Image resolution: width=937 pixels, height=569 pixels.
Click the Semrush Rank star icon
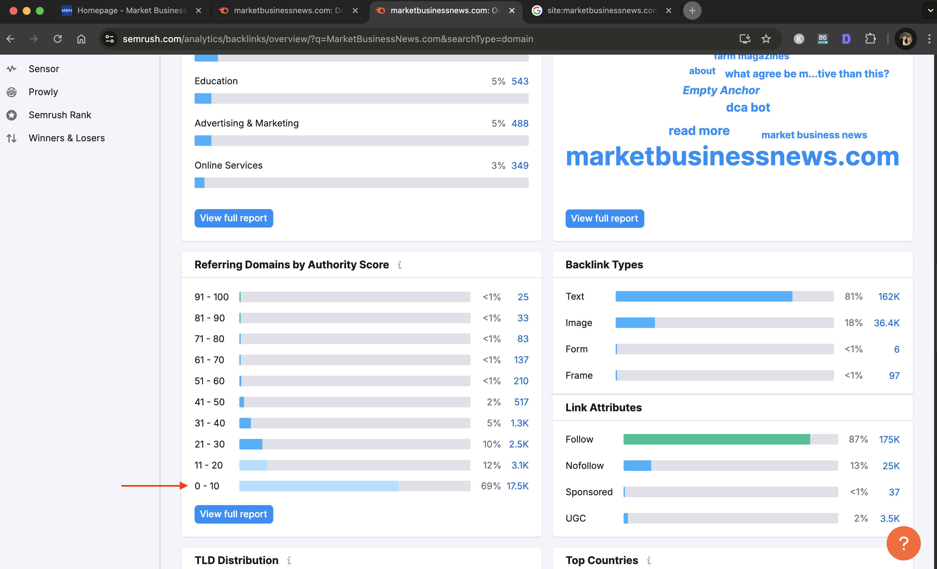point(12,115)
